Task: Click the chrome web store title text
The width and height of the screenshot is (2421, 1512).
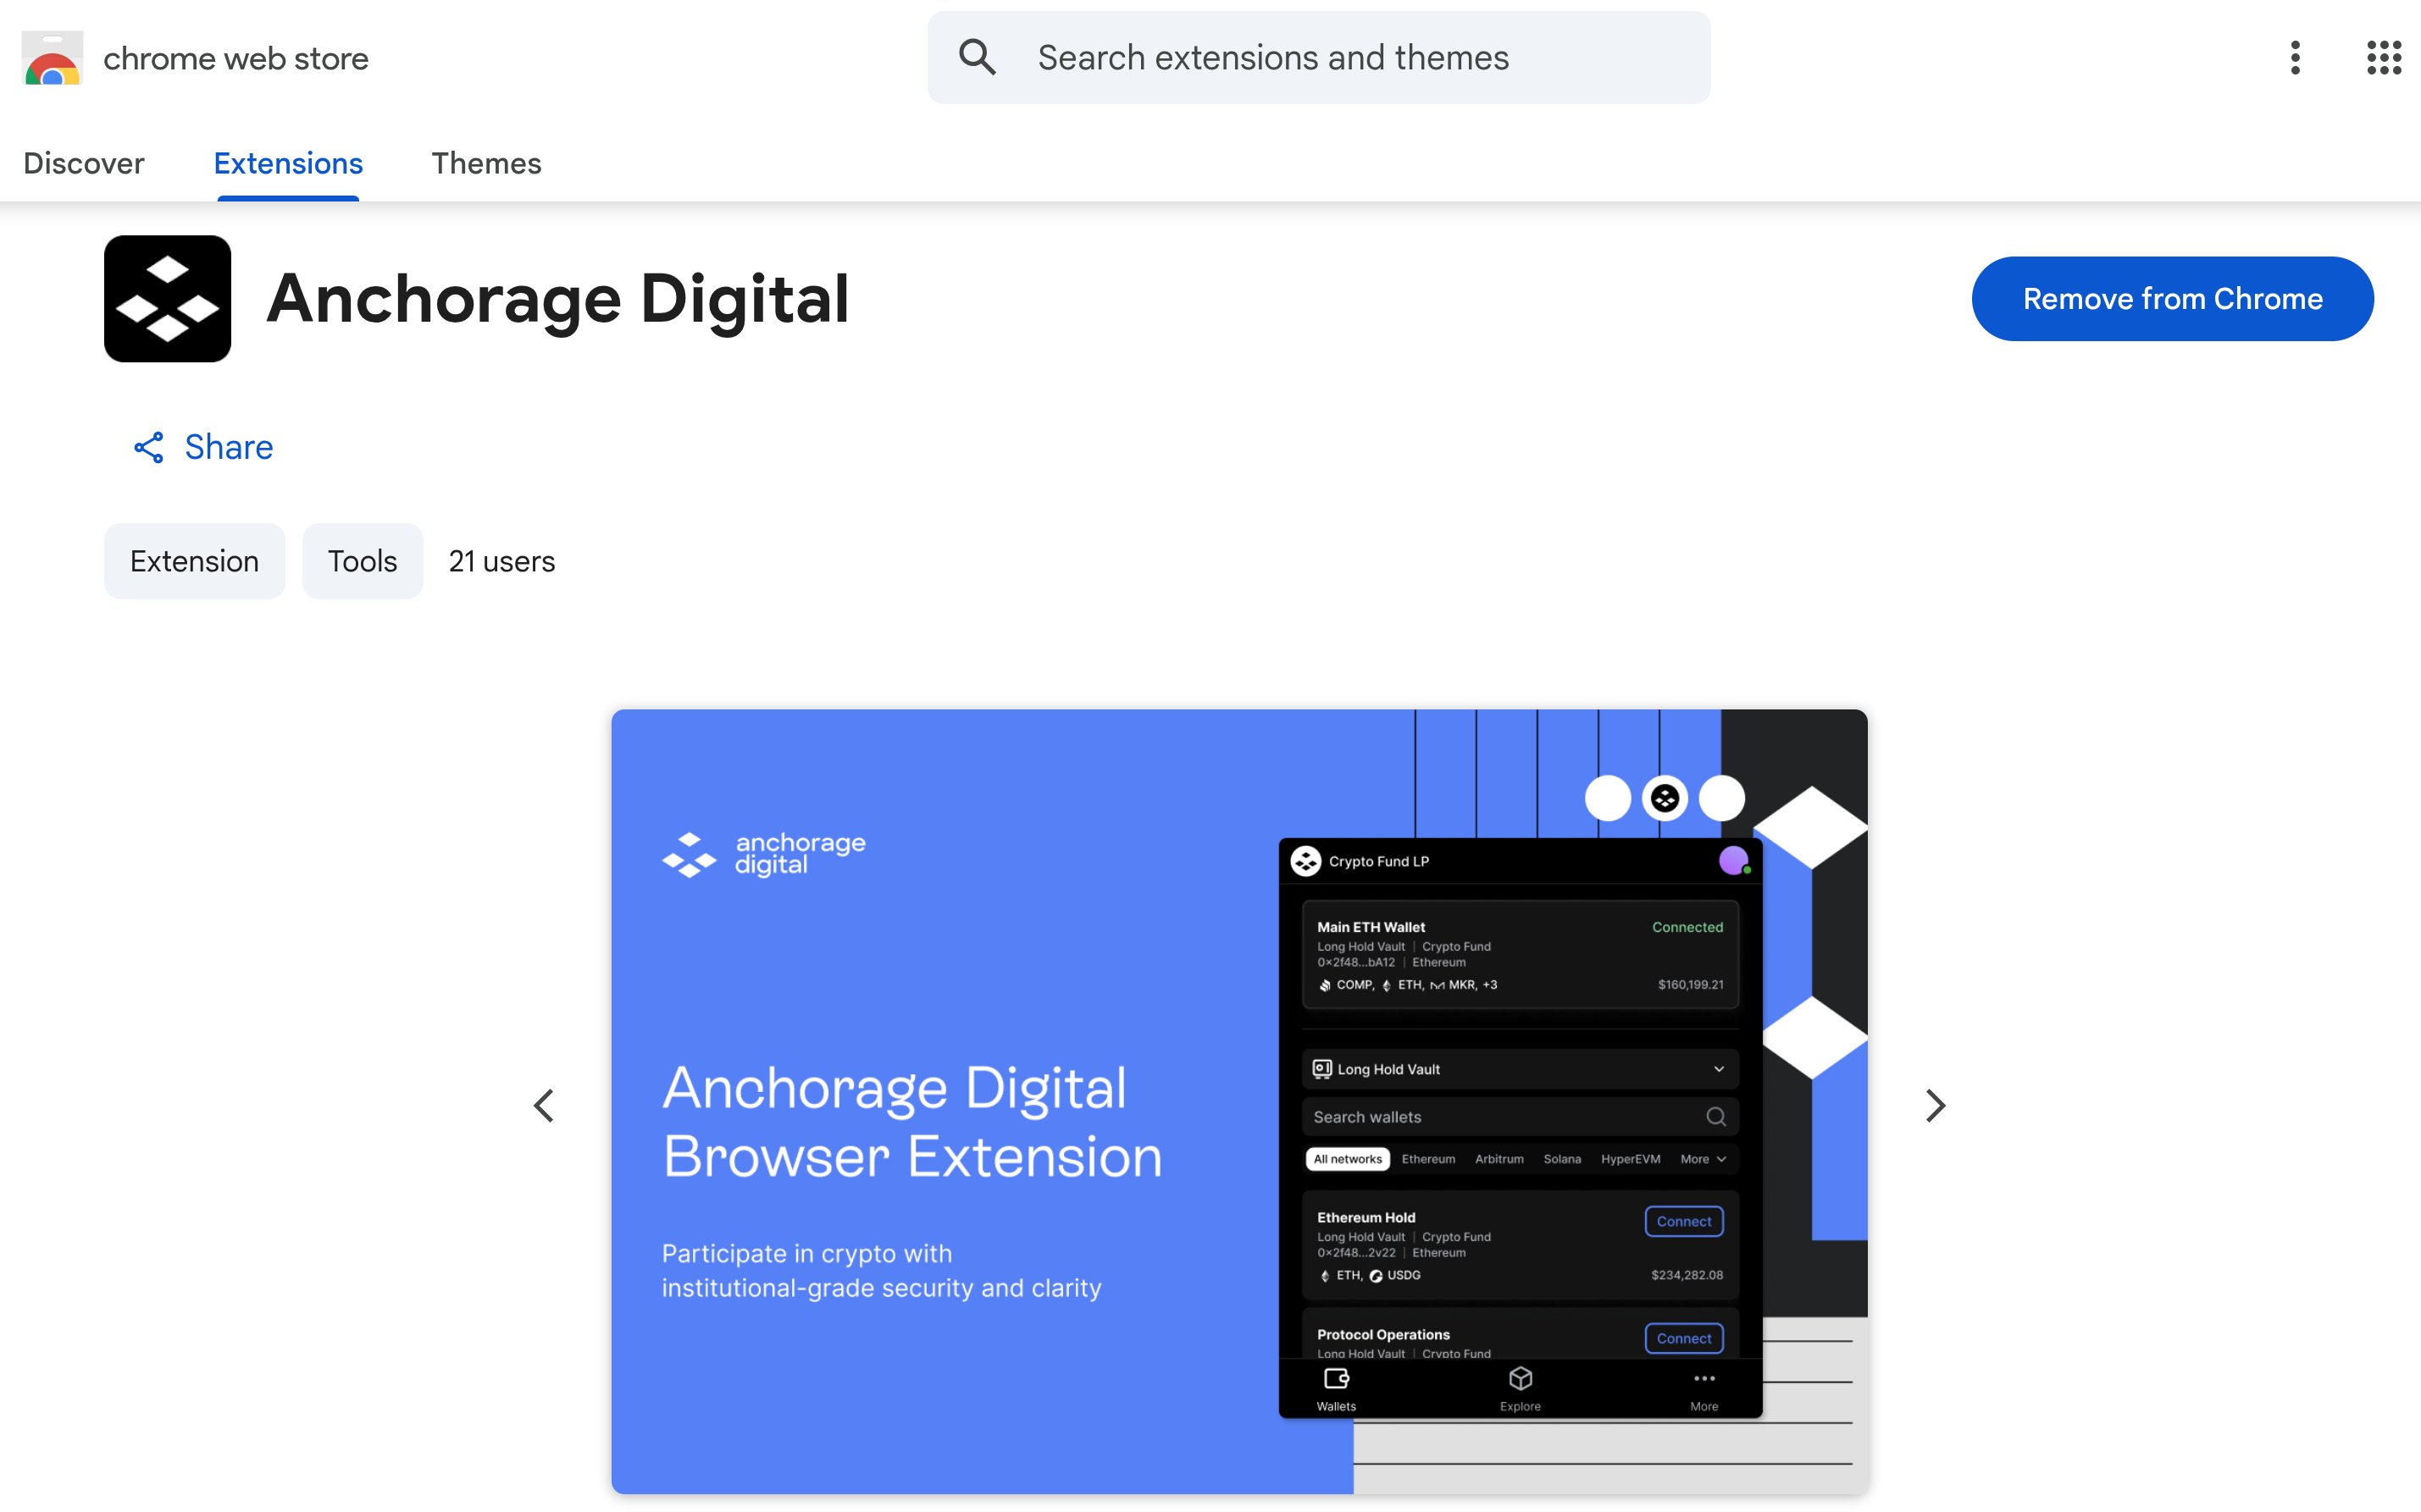Action: click(236, 58)
